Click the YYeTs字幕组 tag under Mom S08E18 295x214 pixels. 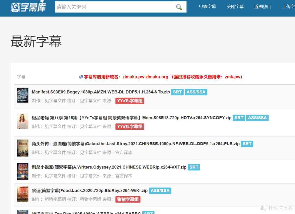click(x=130, y=126)
